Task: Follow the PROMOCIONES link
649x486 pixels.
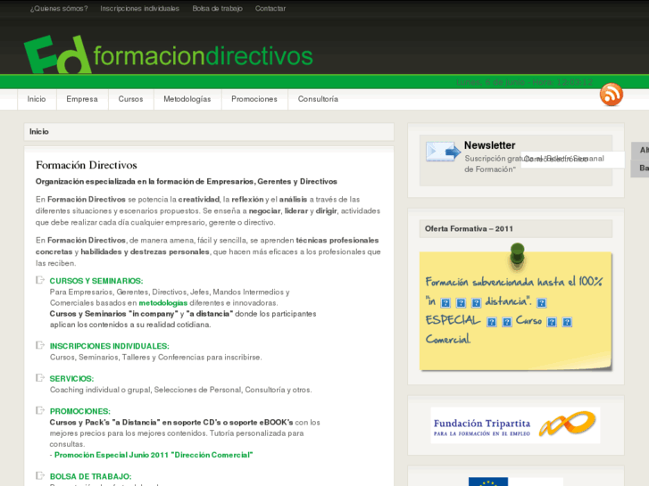Action: (x=79, y=412)
